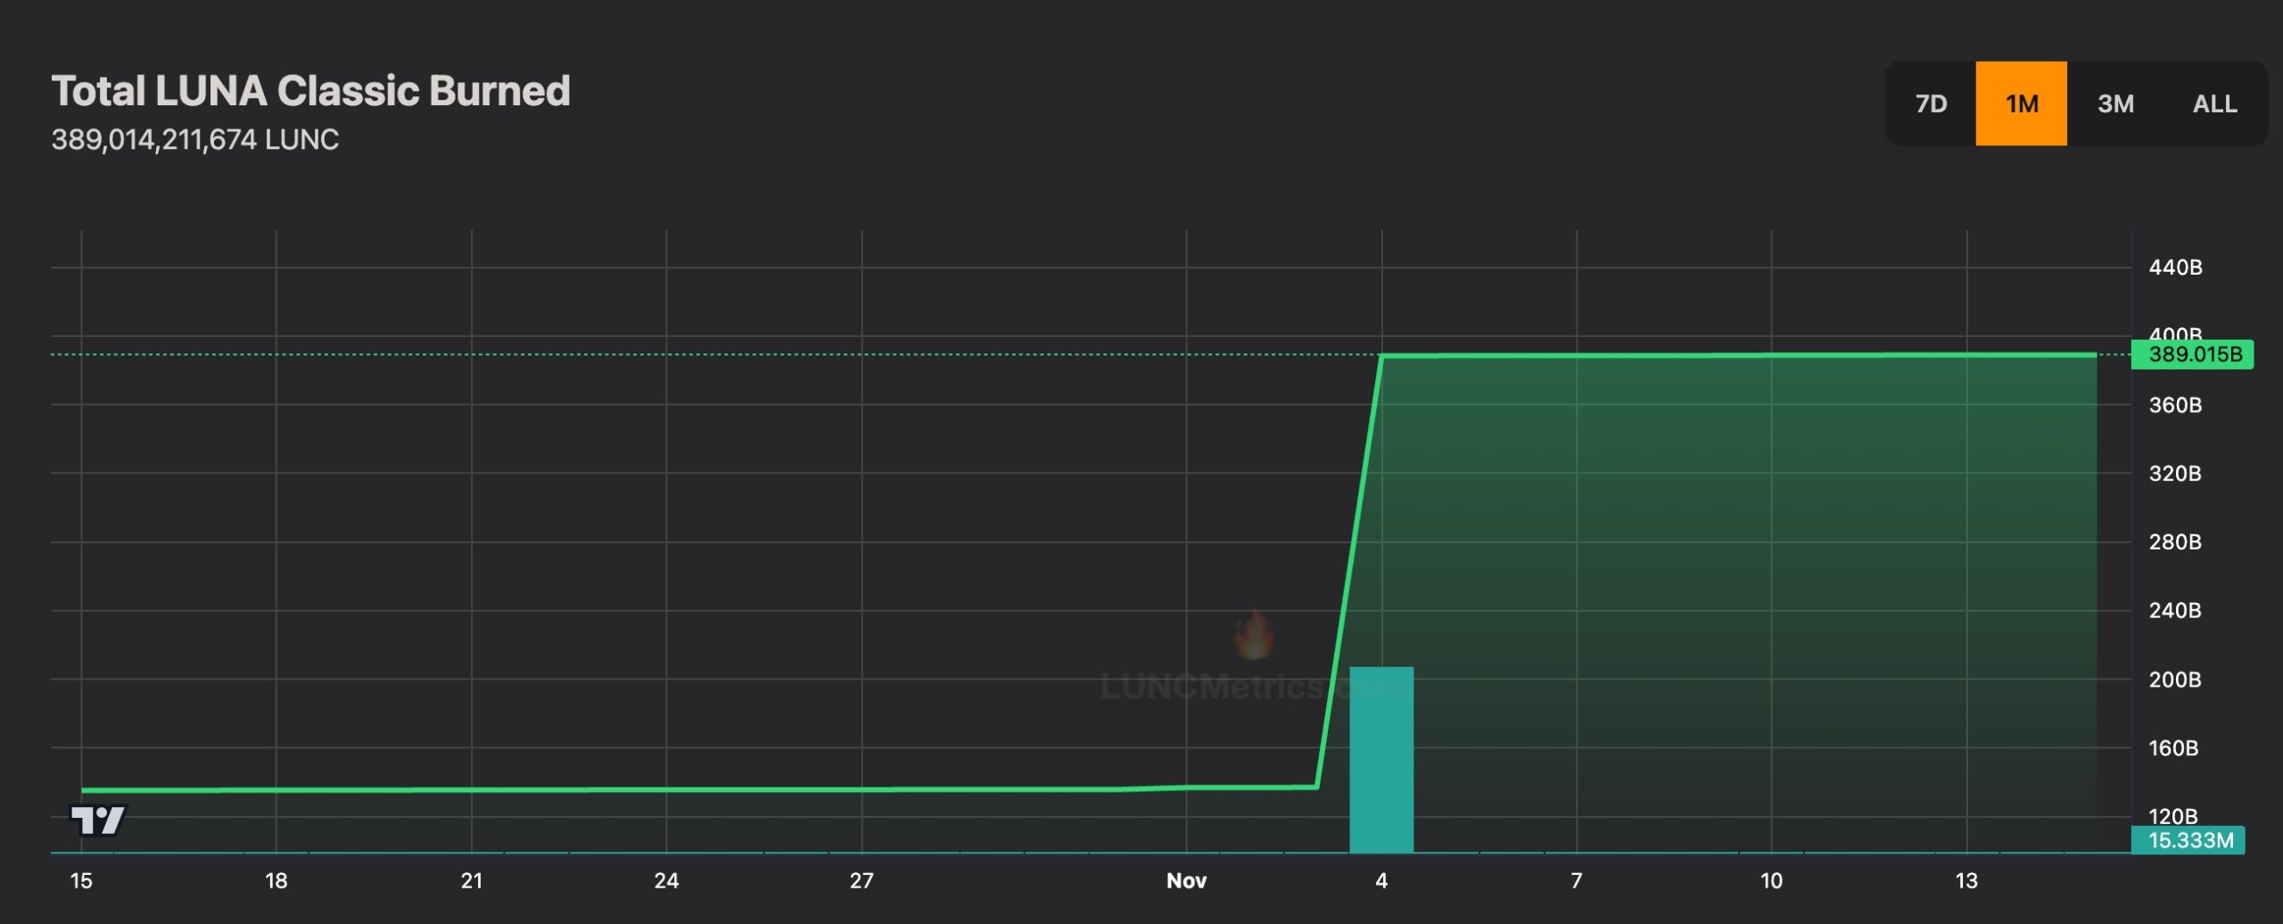This screenshot has width=2283, height=924.
Task: Keep the 1M timeframe selected
Action: click(2023, 103)
